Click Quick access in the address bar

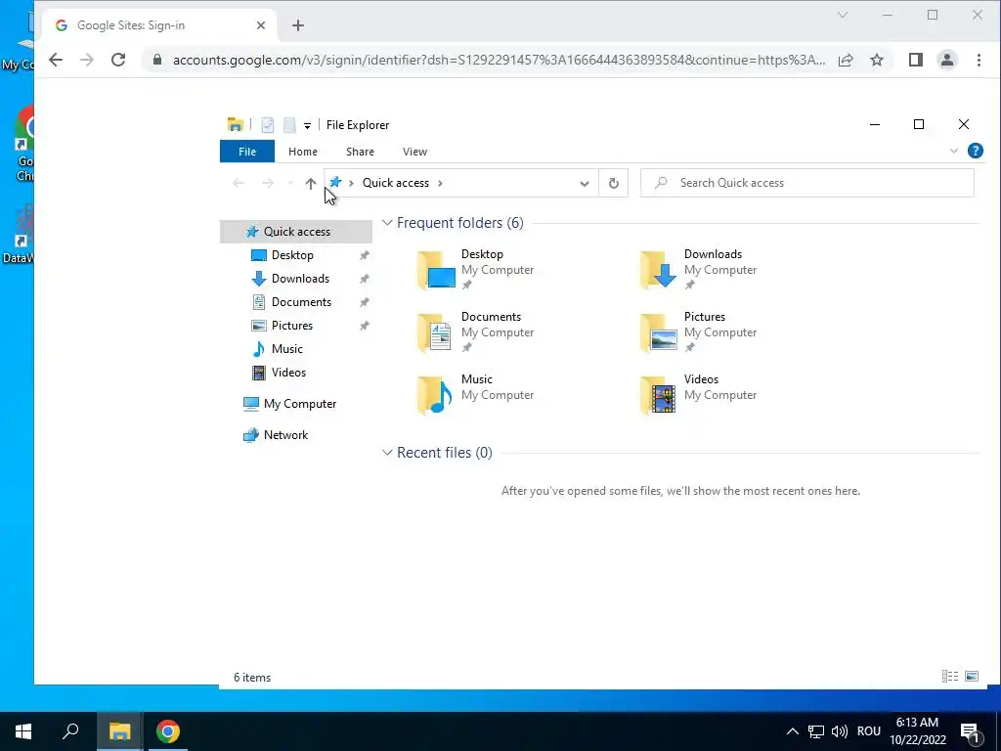click(x=396, y=183)
